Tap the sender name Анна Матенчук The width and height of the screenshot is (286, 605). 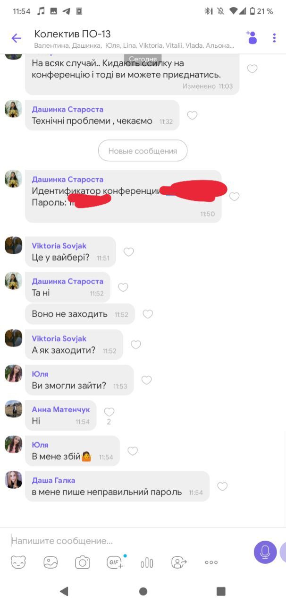tap(60, 409)
